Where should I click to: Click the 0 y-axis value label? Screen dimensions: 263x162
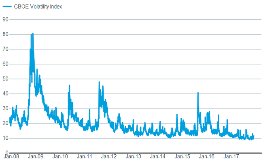click(6, 152)
